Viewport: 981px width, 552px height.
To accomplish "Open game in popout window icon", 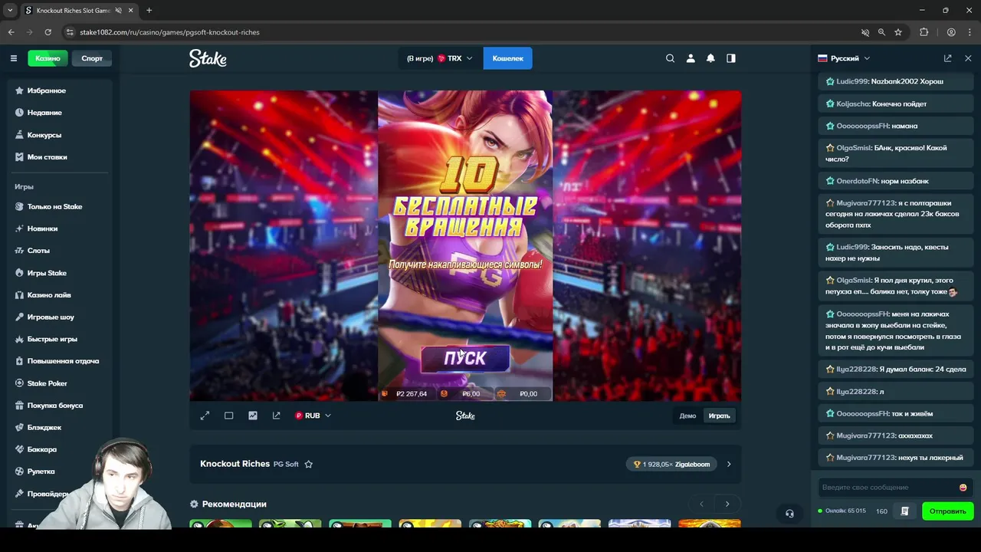I will tap(276, 416).
